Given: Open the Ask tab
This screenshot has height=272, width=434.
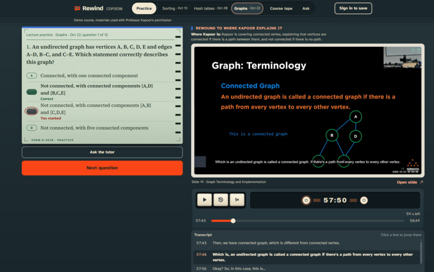Looking at the screenshot, I should tap(306, 8).
